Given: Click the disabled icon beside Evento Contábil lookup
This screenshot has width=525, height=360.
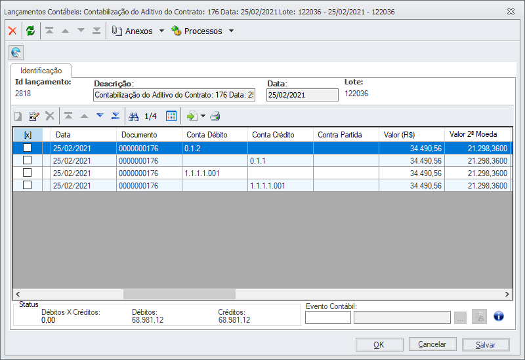Looking at the screenshot, I should [x=479, y=317].
